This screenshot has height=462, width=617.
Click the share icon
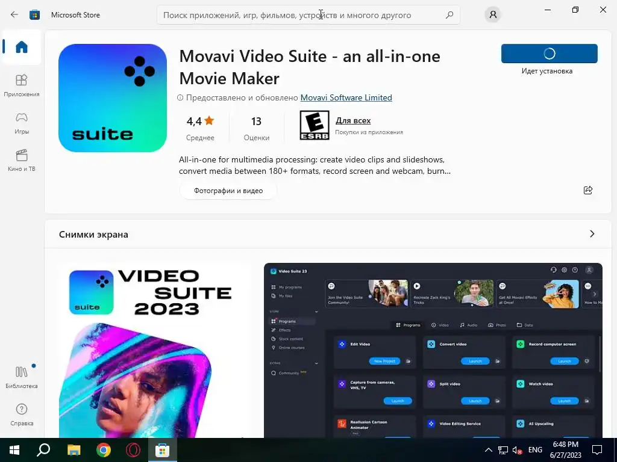(x=588, y=190)
